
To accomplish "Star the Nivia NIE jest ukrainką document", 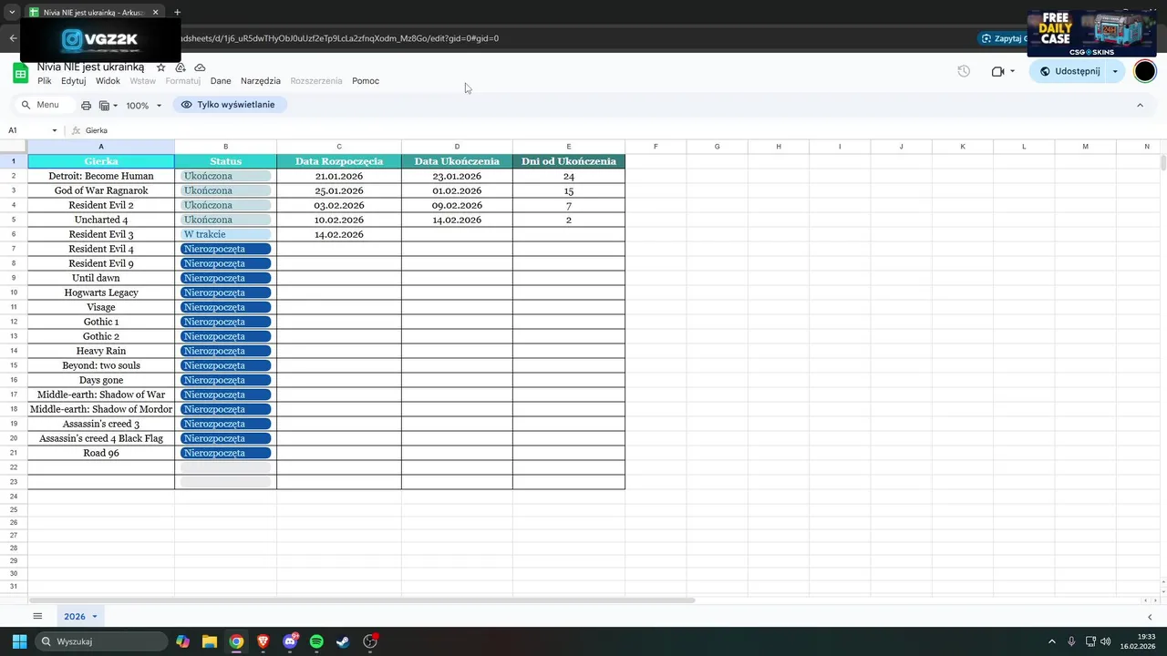I will tap(161, 67).
